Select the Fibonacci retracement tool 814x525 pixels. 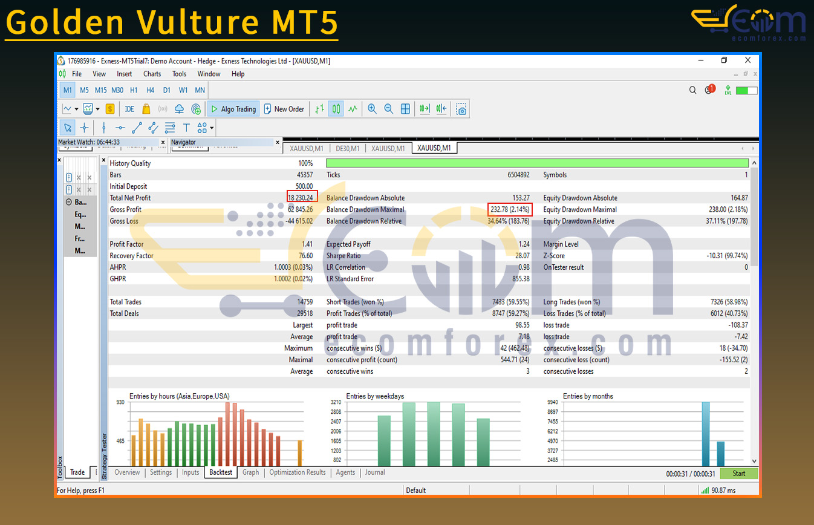click(170, 128)
